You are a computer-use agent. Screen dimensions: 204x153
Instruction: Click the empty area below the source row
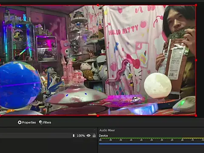pyautogui.click(x=48, y=146)
